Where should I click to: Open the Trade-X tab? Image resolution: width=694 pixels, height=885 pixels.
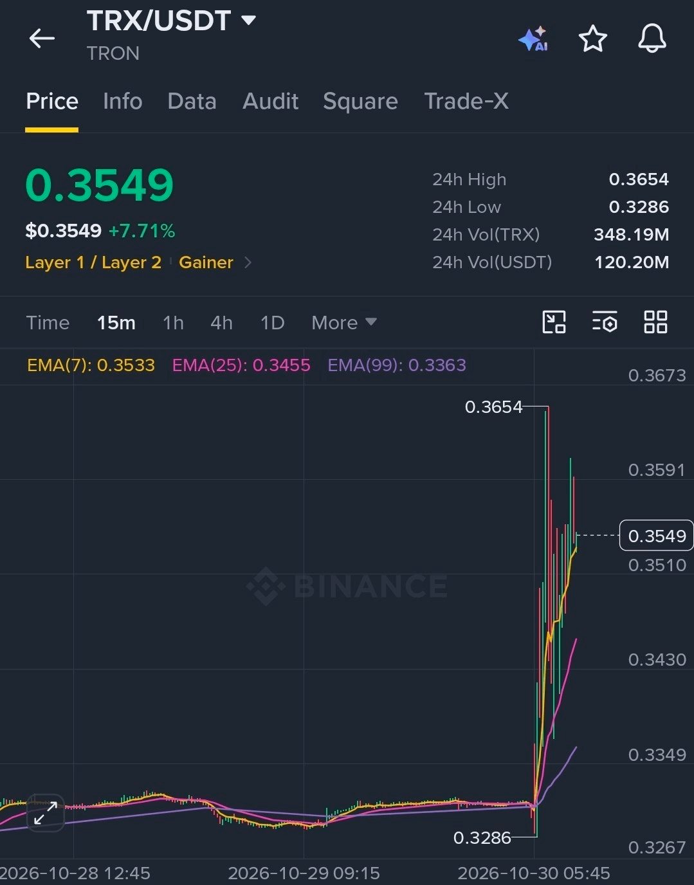tap(466, 101)
